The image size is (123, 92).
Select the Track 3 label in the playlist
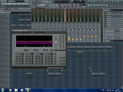click(2, 25)
